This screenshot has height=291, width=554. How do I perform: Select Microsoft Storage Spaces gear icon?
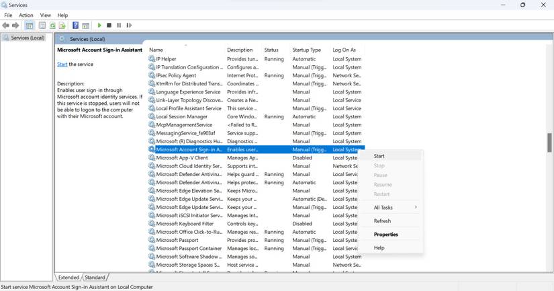[152, 265]
